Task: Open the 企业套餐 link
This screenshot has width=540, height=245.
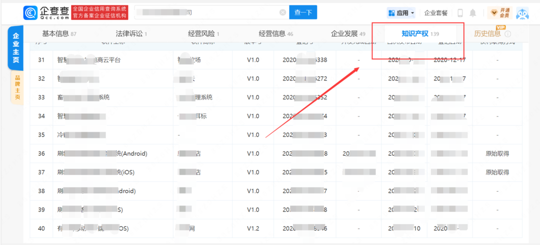Action: (x=435, y=13)
